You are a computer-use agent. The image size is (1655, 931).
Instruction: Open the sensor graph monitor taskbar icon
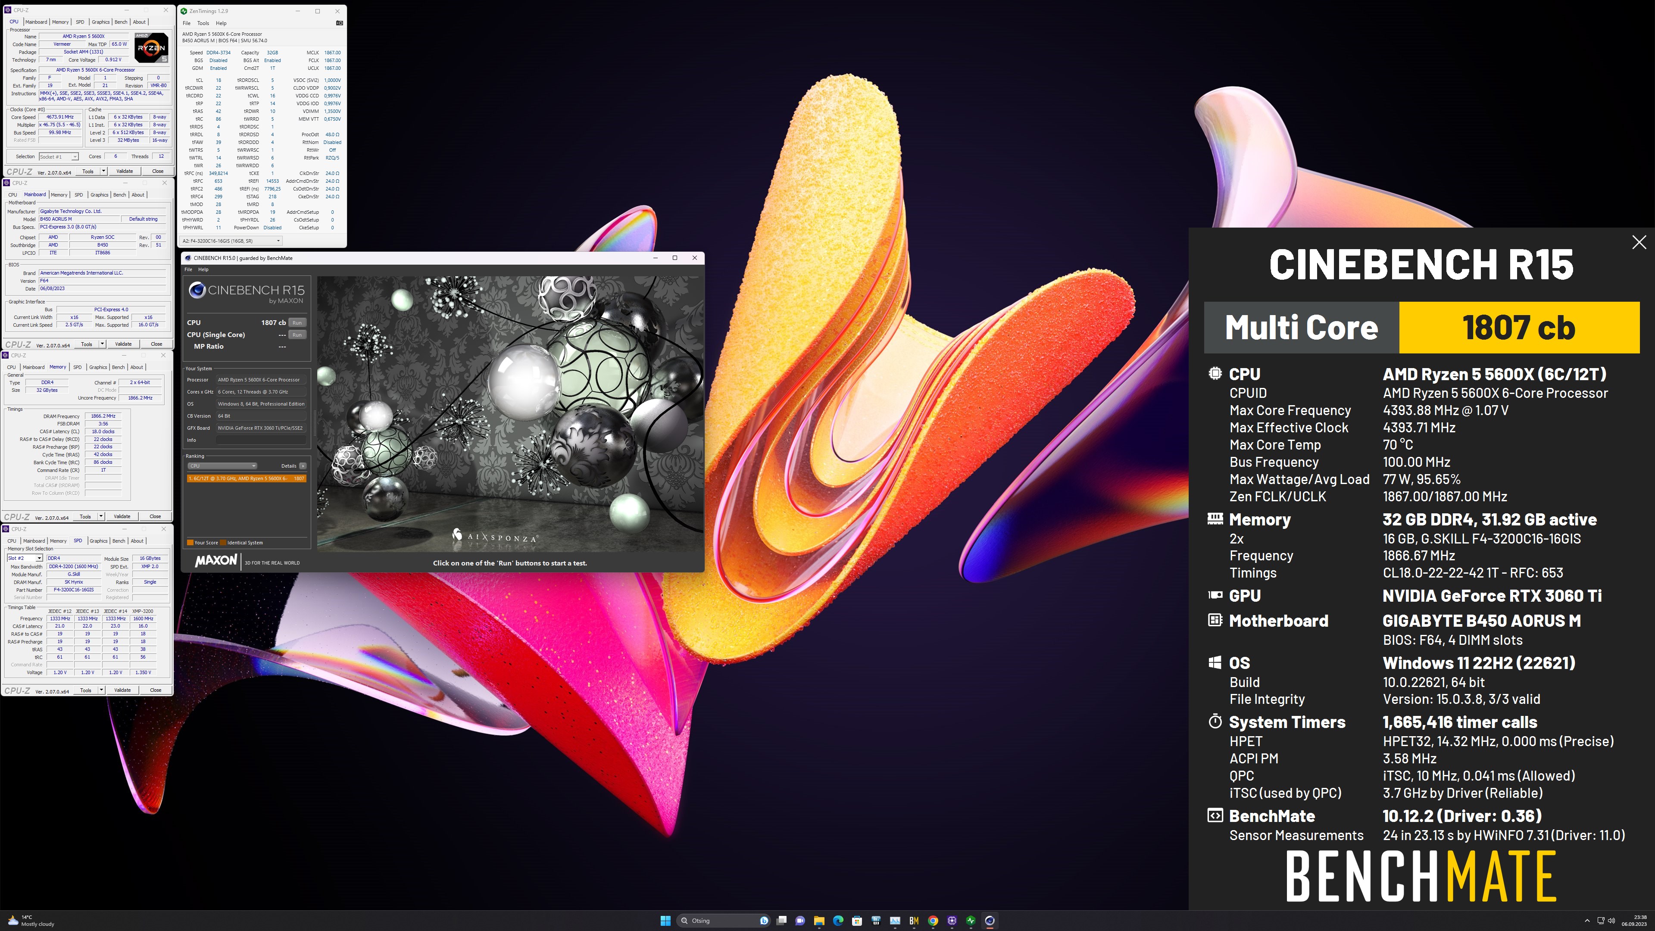[894, 920]
